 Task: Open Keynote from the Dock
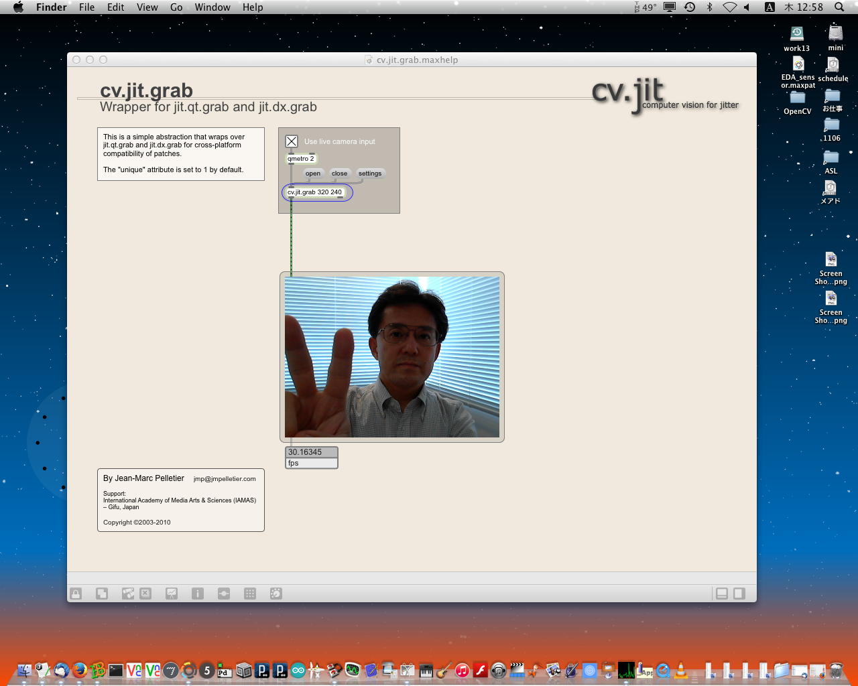(608, 669)
